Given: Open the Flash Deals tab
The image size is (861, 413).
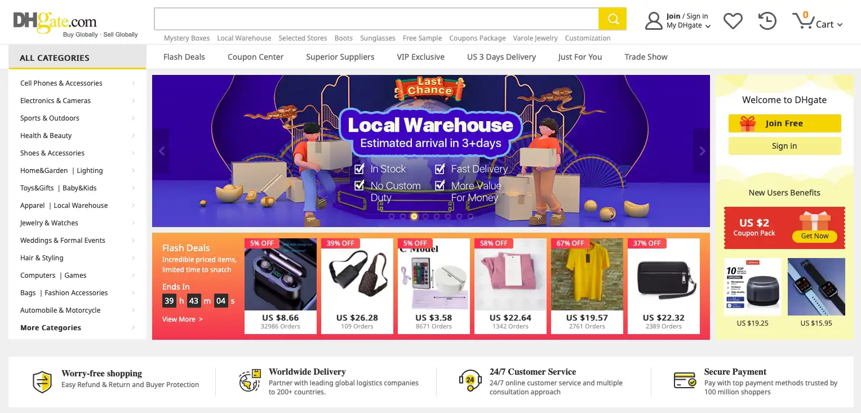Looking at the screenshot, I should tap(184, 57).
